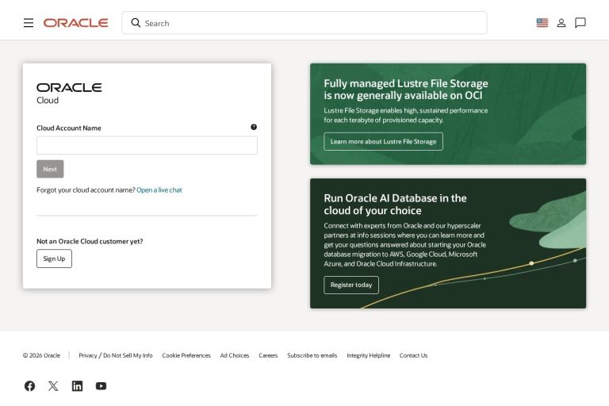Open the chat bubble icon in header
Screen dimensions: 609x406
pyautogui.click(x=580, y=23)
